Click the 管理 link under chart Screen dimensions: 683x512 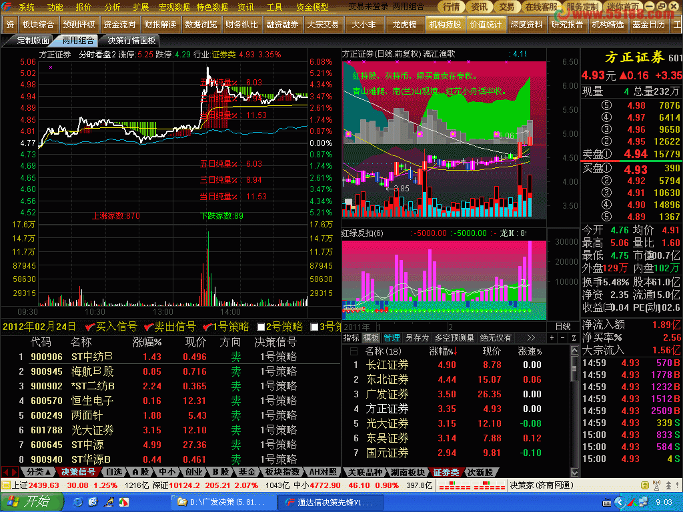click(392, 338)
